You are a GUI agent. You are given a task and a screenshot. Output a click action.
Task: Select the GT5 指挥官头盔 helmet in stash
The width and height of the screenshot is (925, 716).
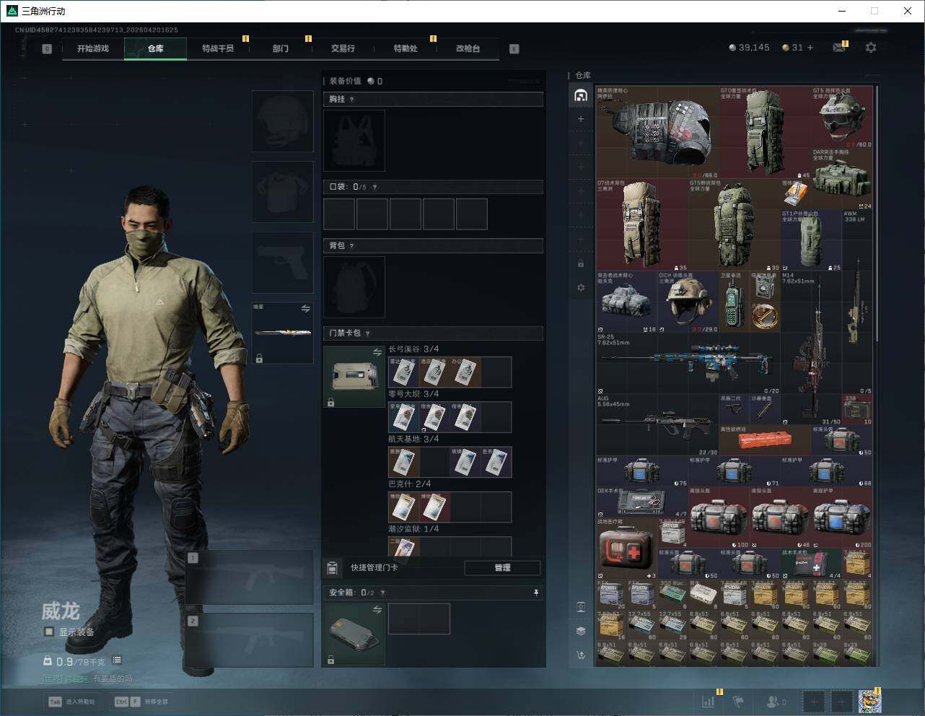point(842,118)
